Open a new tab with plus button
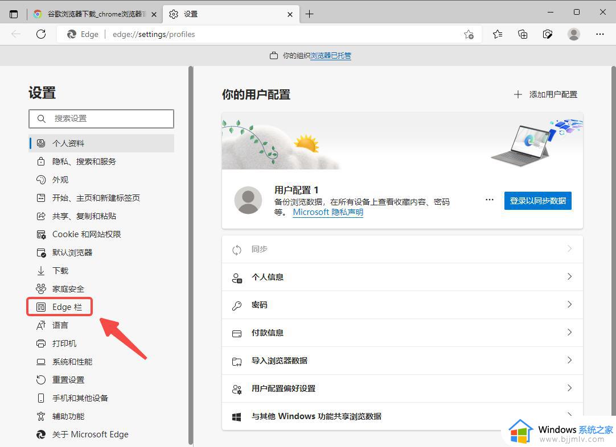This screenshot has height=447, width=616. pyautogui.click(x=310, y=14)
